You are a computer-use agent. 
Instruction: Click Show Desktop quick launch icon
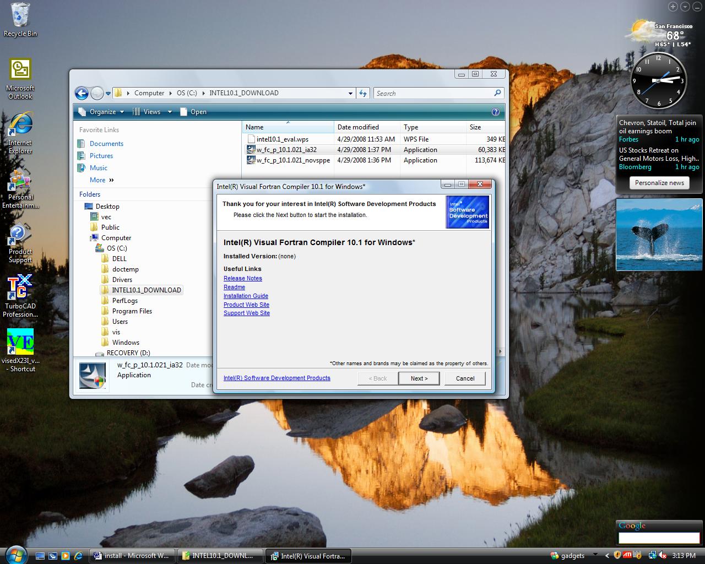[40, 556]
